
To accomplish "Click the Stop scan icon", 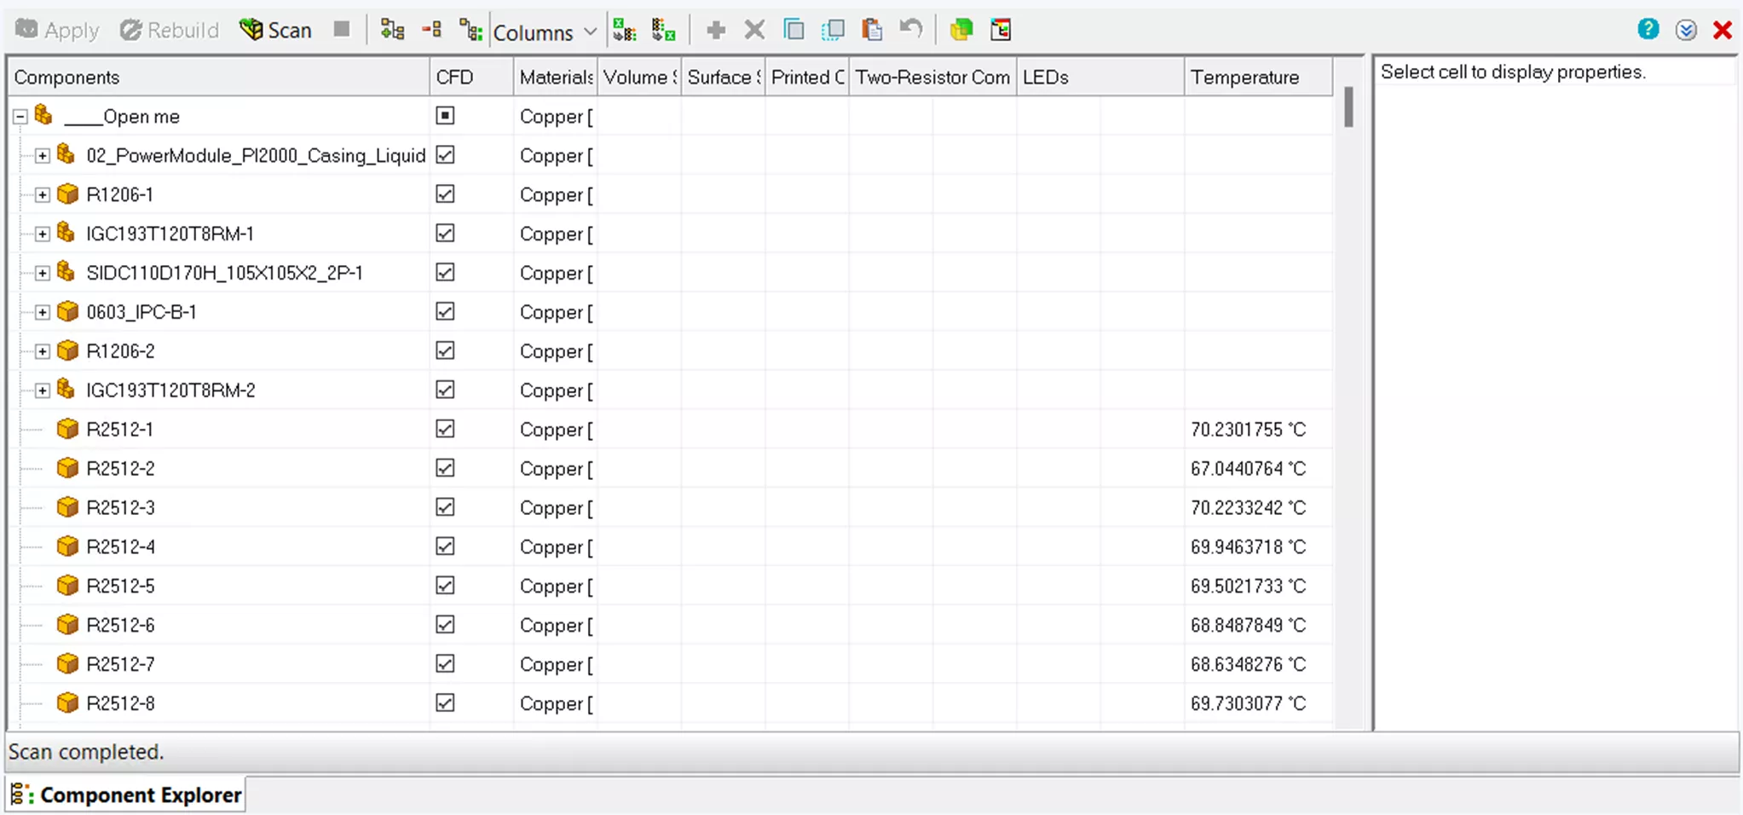I will [343, 29].
